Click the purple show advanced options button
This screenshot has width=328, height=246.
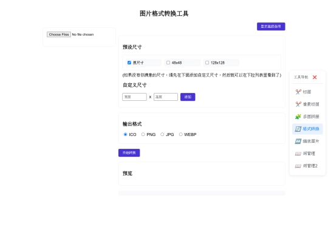[x=271, y=26]
